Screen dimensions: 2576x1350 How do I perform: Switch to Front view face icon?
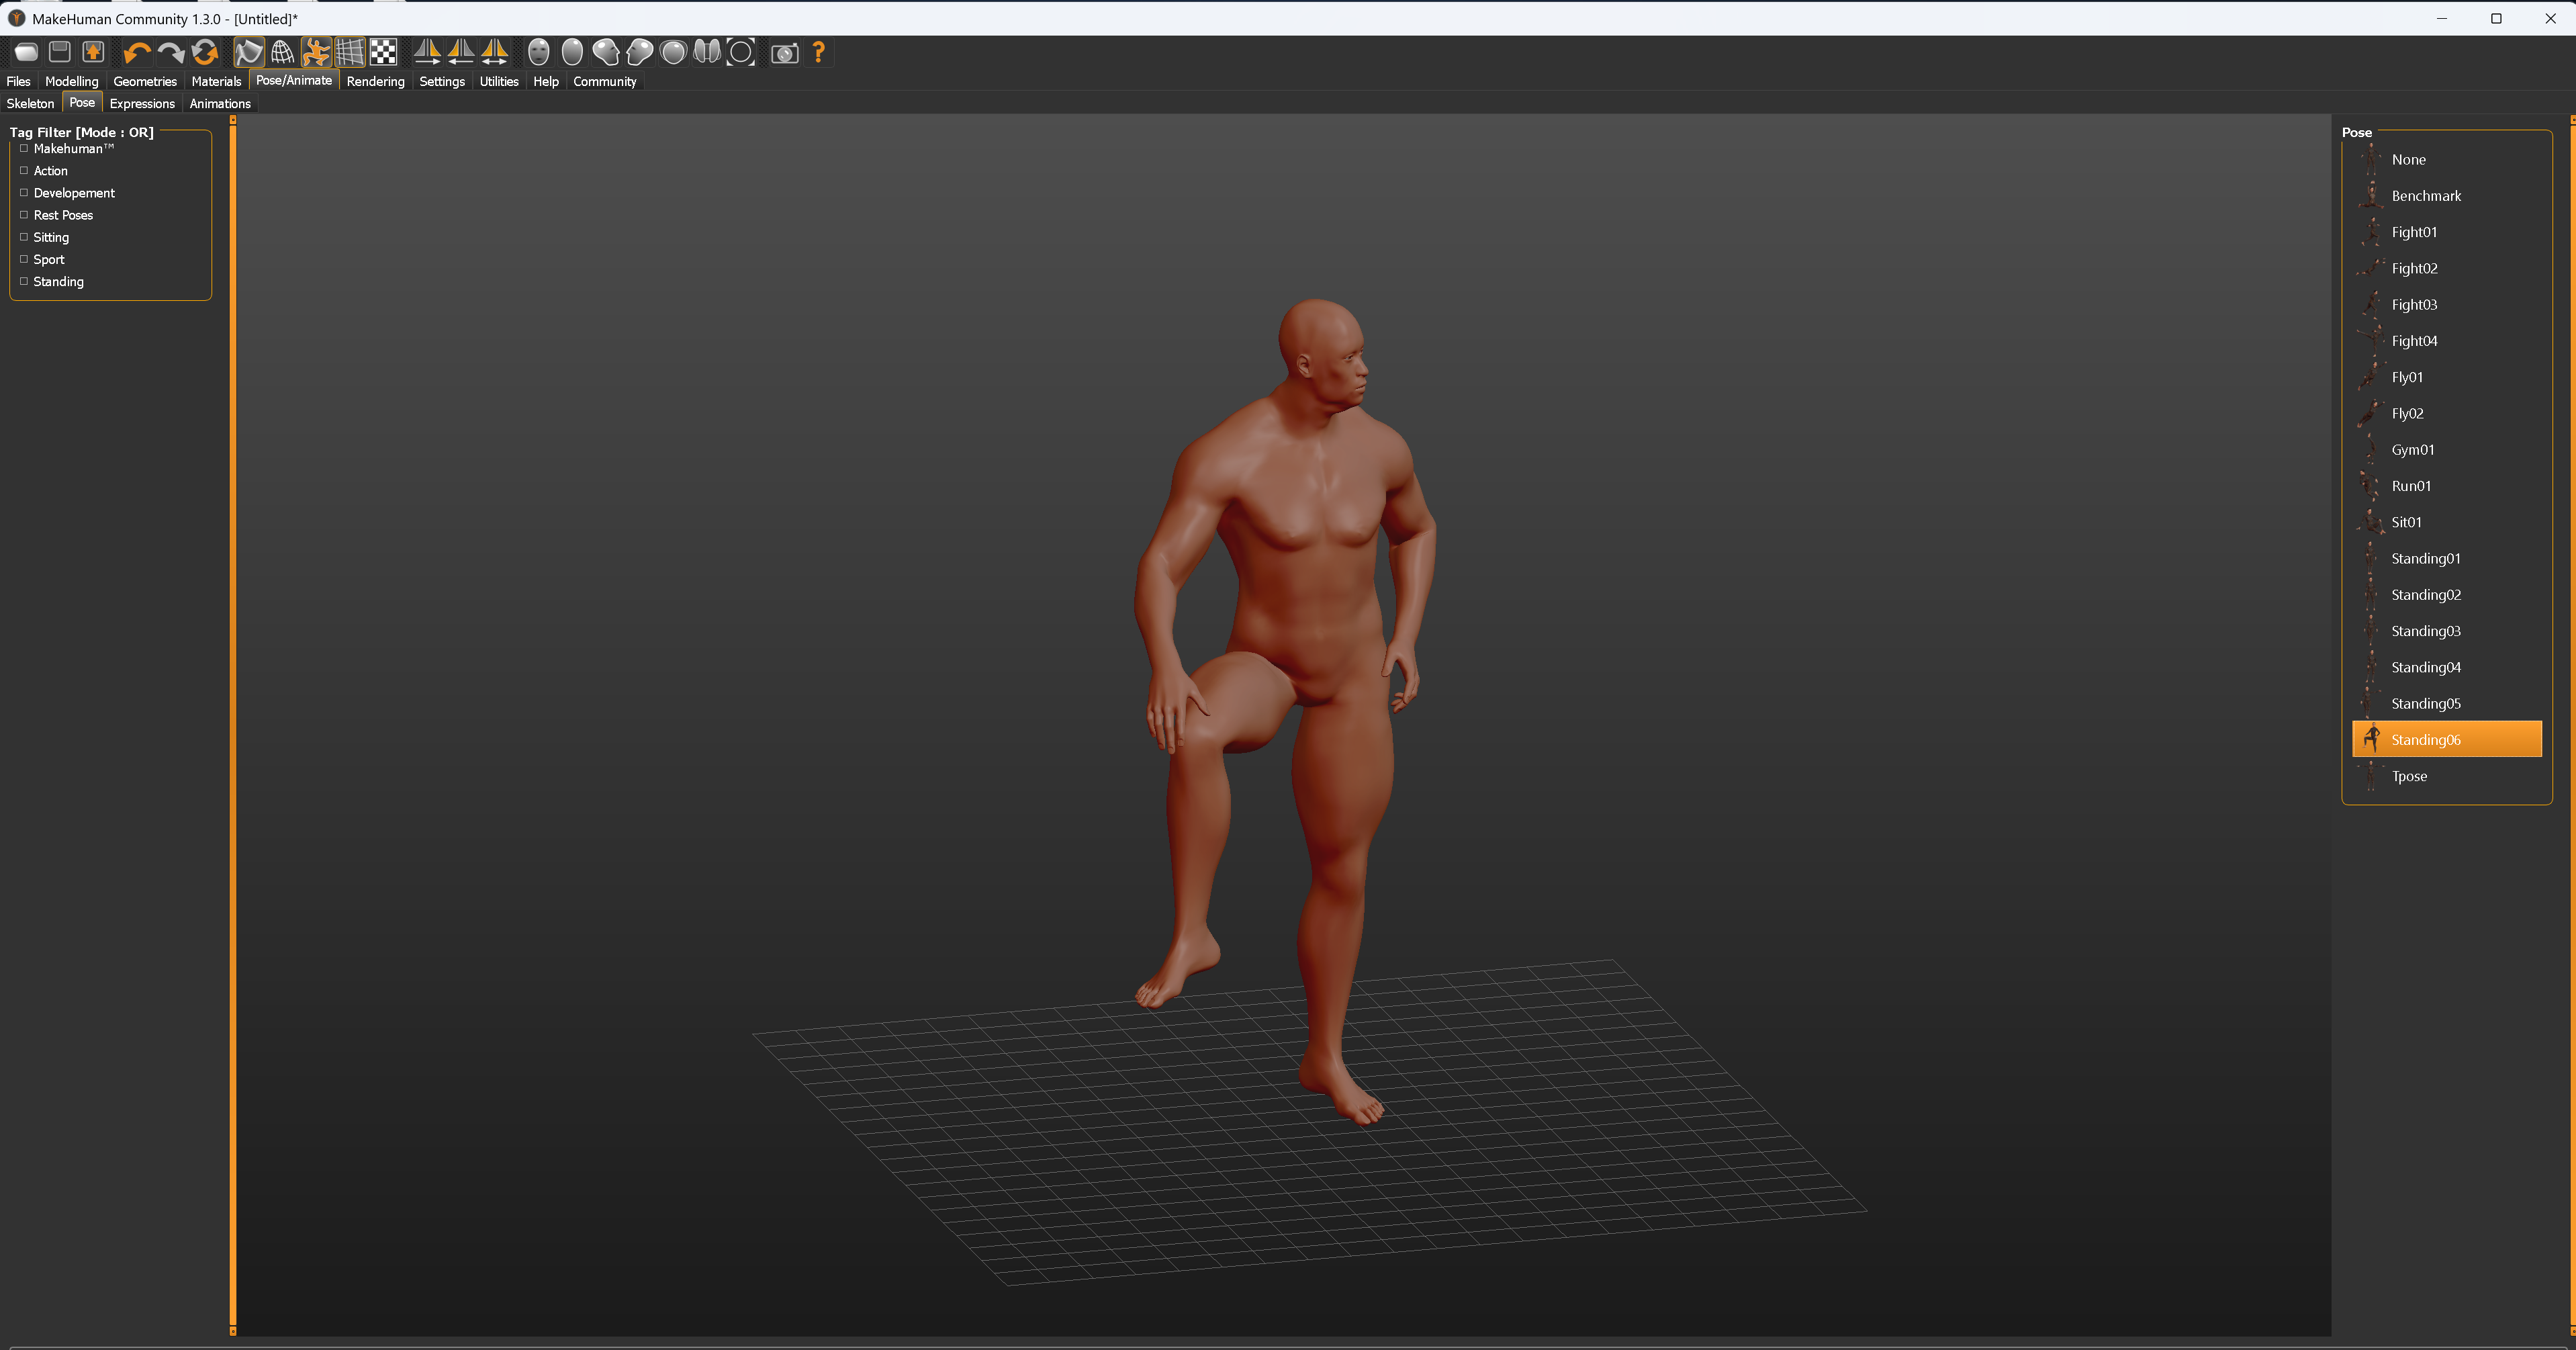click(x=539, y=52)
